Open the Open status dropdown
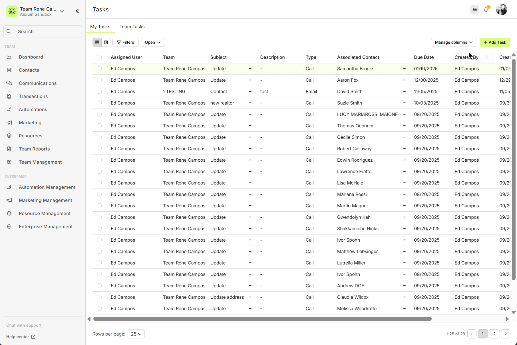Screen dimensions: 517x345 (x=153, y=42)
